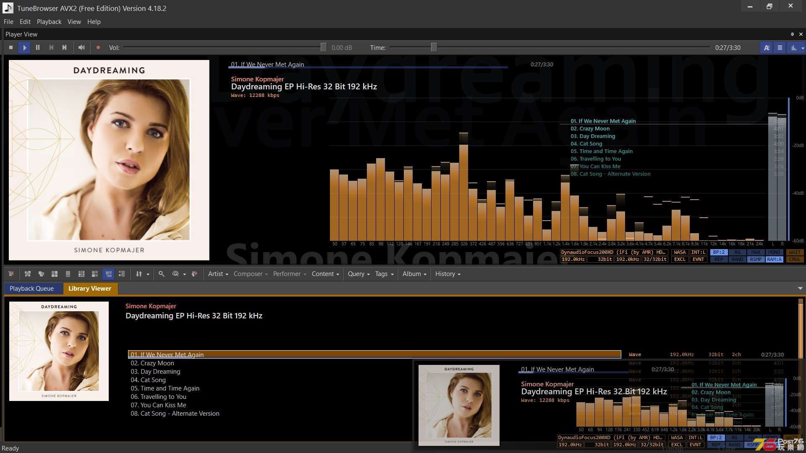Switch to the Library Viewer tab

[90, 289]
